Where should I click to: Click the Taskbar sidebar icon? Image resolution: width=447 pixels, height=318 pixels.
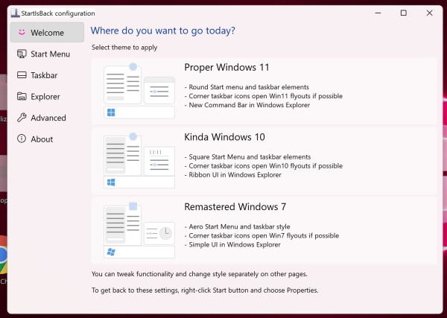[22, 75]
